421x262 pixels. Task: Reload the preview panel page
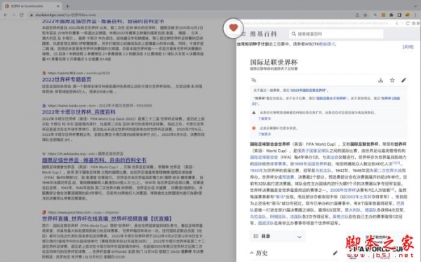coord(408,24)
